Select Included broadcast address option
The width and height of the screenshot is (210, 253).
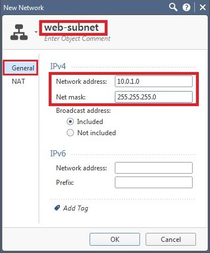[x=70, y=122]
